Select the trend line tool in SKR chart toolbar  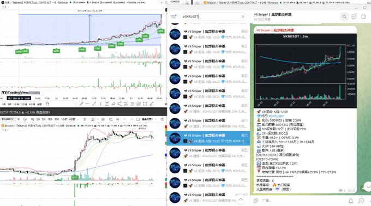[x=94, y=104]
